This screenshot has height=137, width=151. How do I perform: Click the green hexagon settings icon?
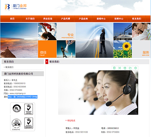click(x=135, y=68)
